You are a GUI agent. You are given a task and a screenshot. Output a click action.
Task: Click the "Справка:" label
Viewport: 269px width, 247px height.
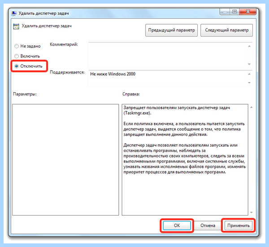(x=131, y=94)
